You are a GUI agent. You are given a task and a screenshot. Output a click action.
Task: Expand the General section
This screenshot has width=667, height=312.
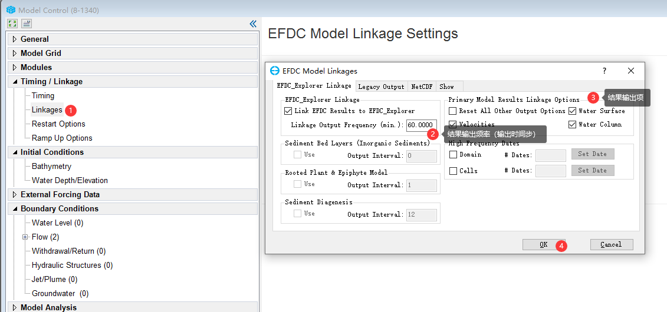pos(15,39)
